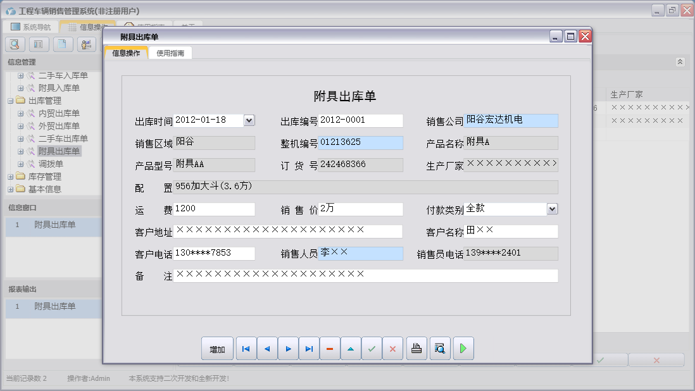Confirm changes with green checkmark icon
The width and height of the screenshot is (695, 391).
(372, 348)
